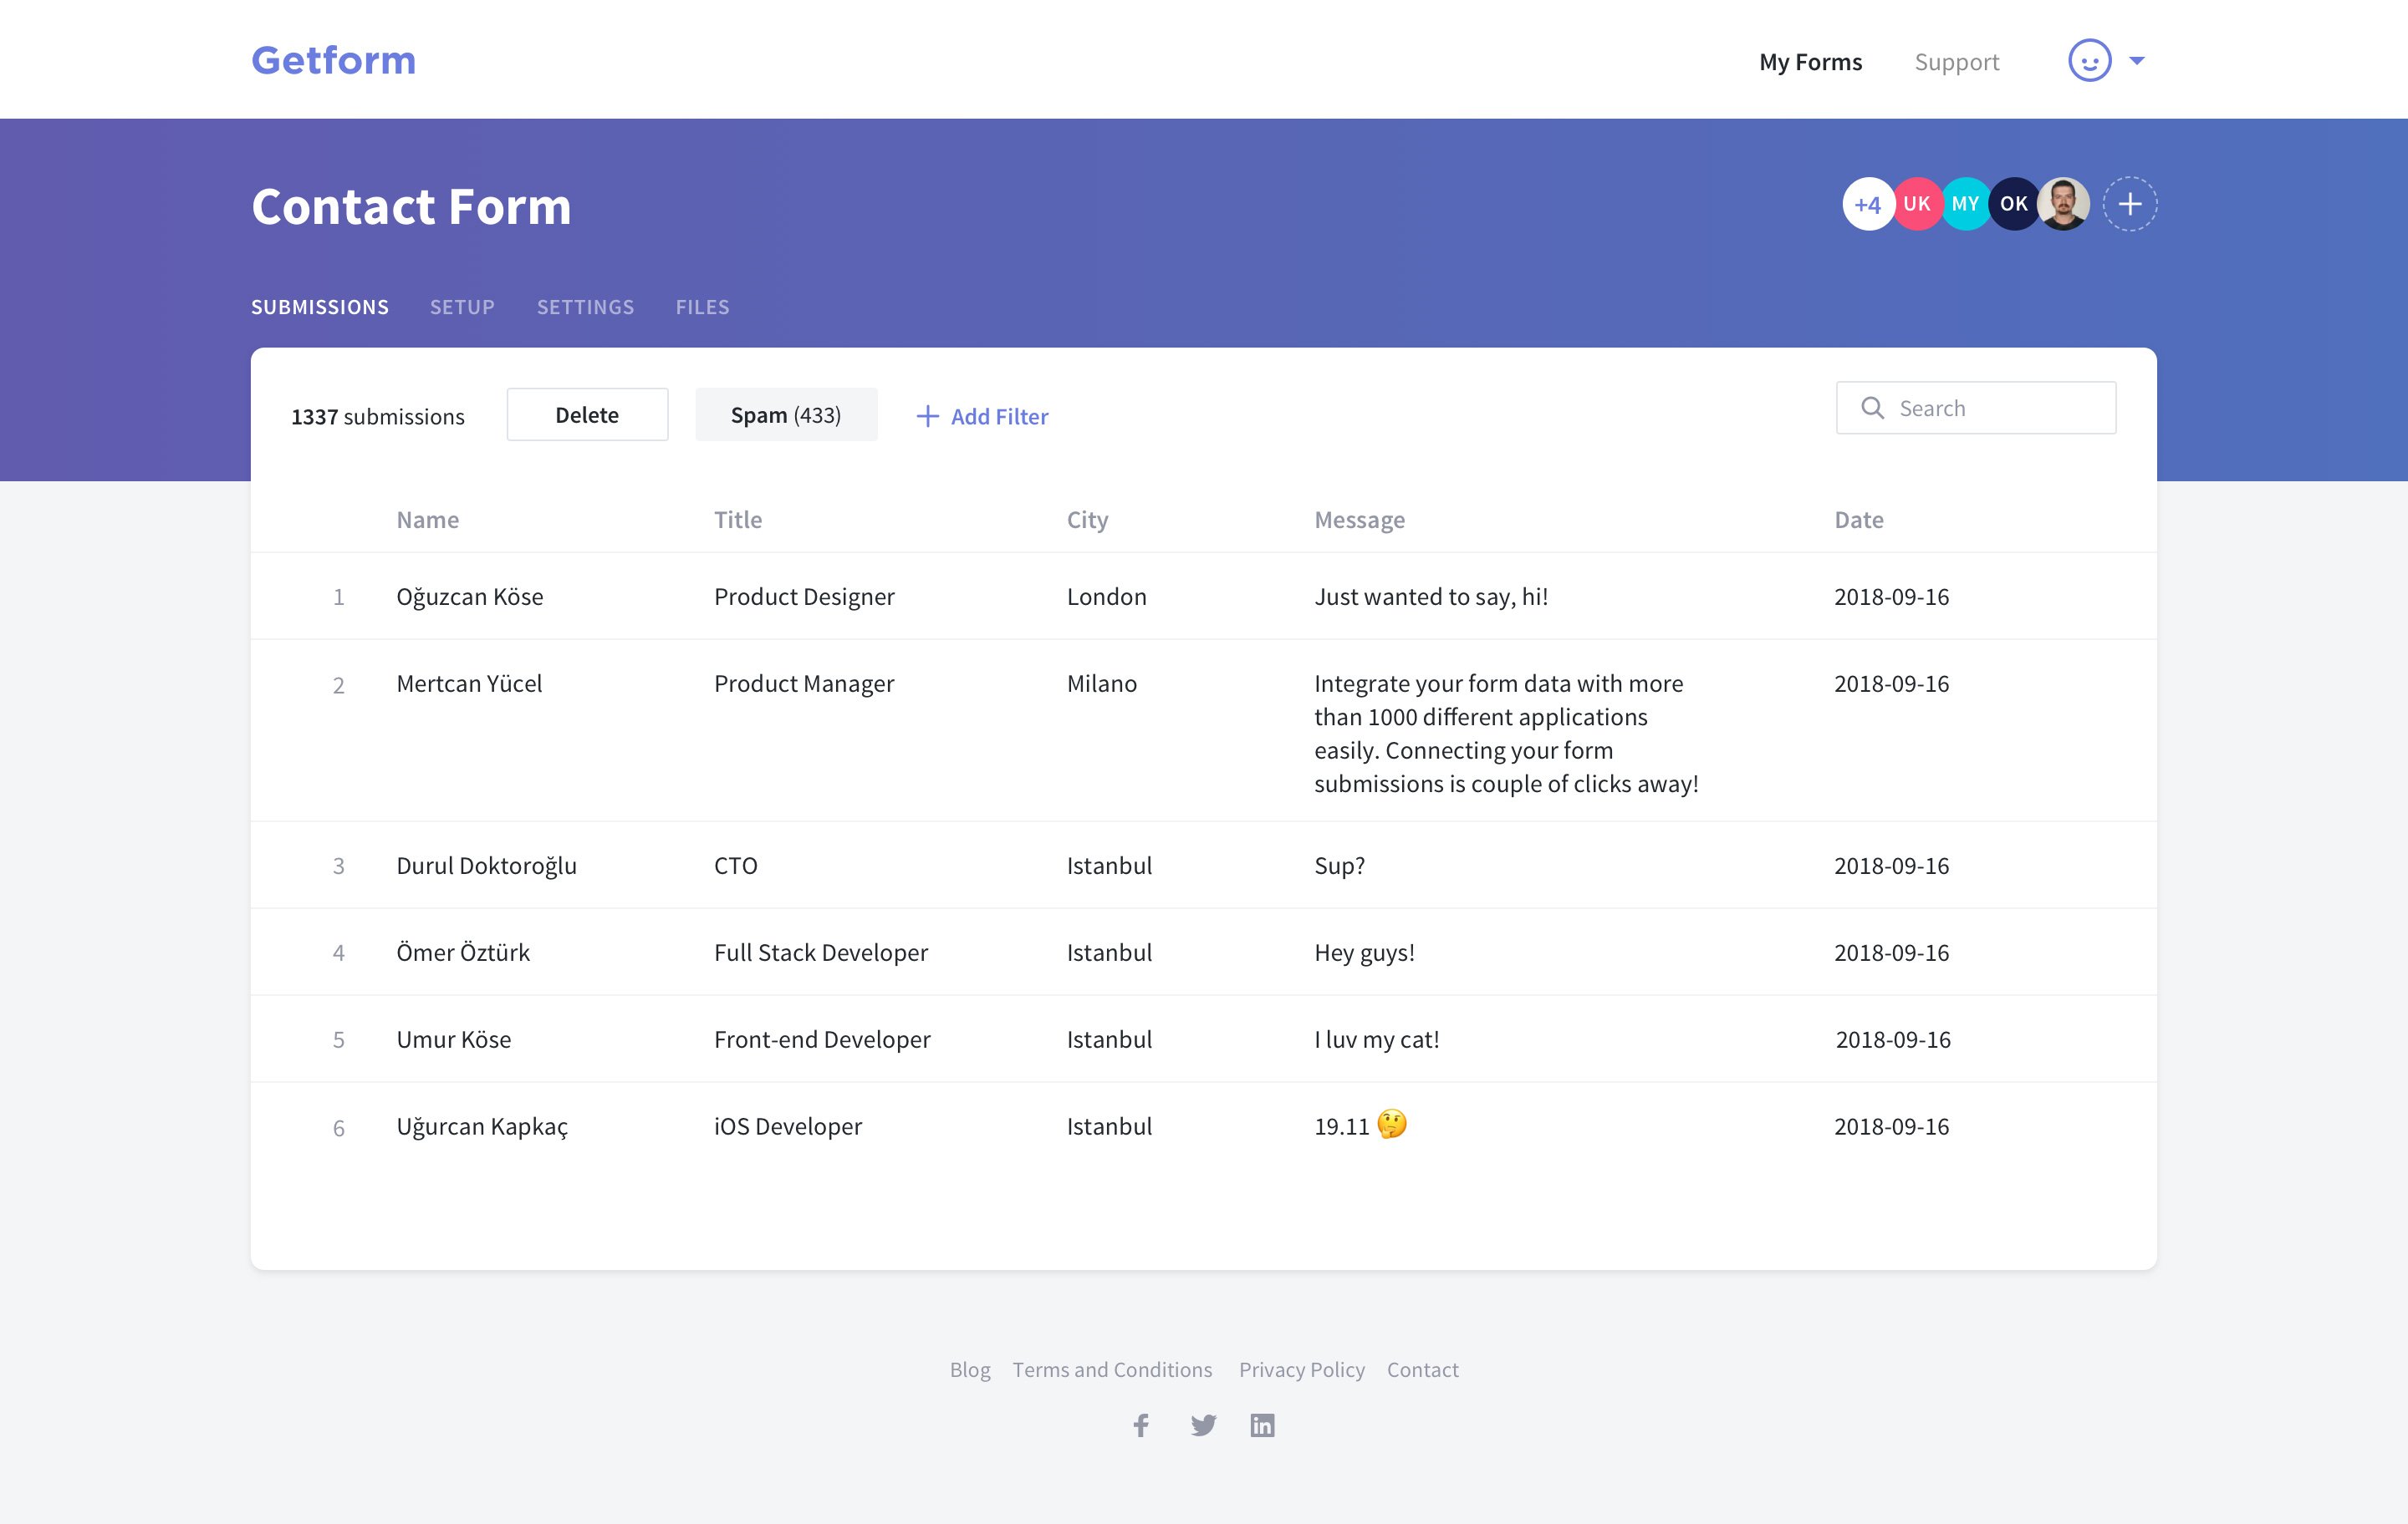This screenshot has height=1524, width=2408.
Task: Click the Add Filter link
Action: 982,417
